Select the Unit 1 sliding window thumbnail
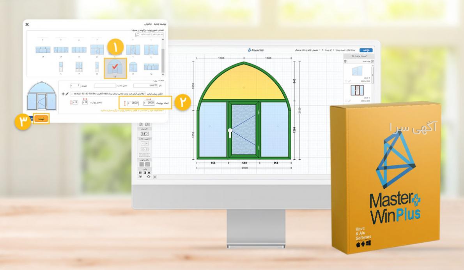The width and height of the screenshot is (464, 270). pyautogui.click(x=357, y=90)
